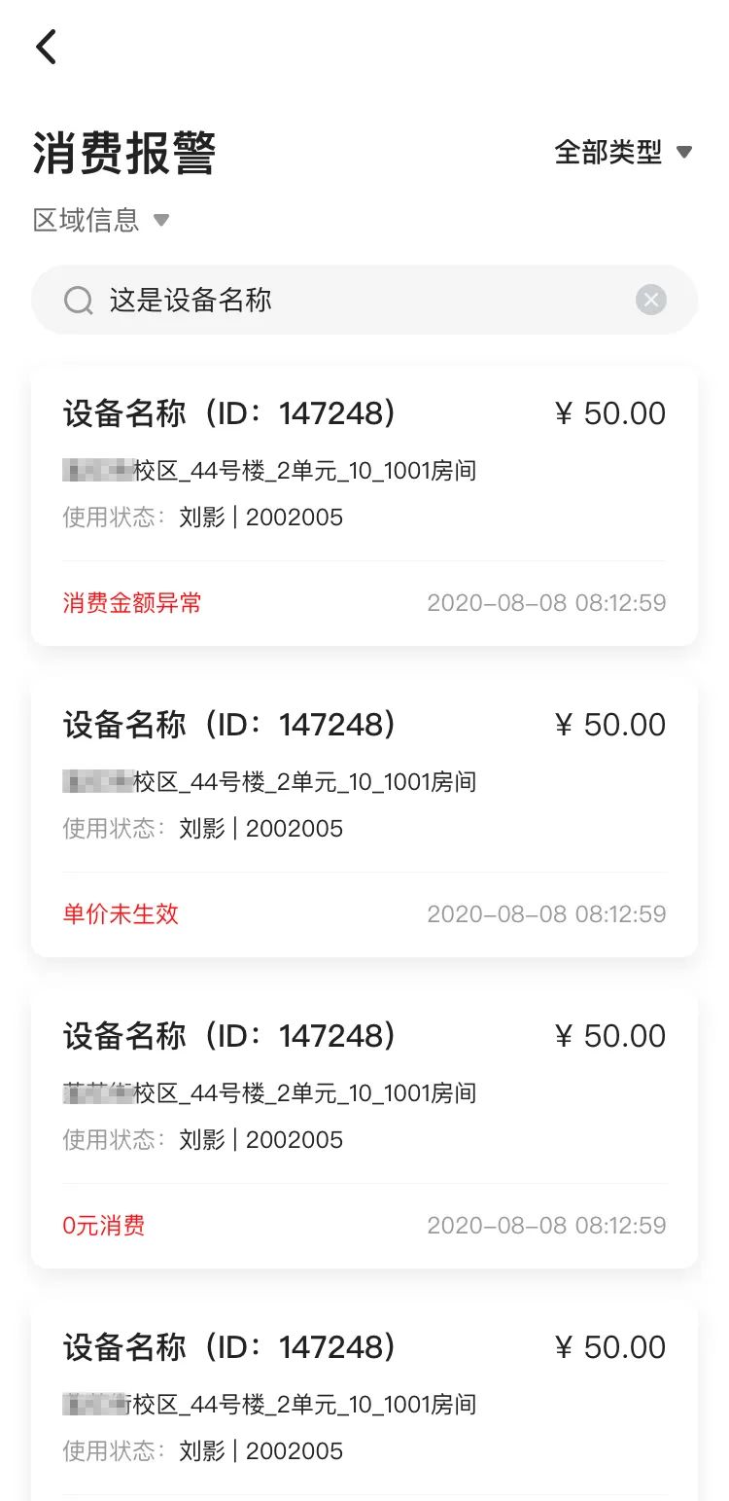Open the 0元消费 alarm card
This screenshot has height=1501, width=729.
click(364, 1128)
